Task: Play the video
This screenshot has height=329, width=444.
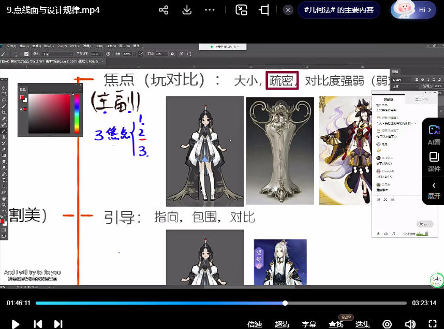Action: coord(16,324)
